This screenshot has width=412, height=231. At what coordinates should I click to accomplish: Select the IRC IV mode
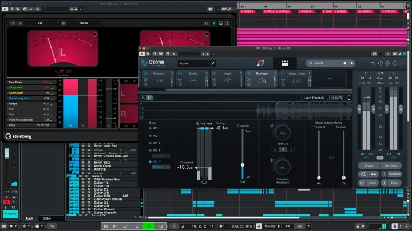click(155, 161)
